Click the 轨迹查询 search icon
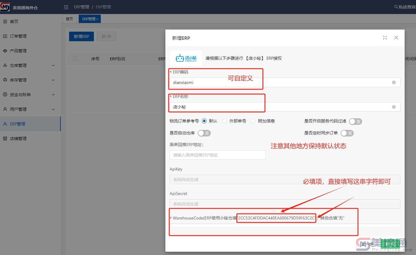416x255 pixels. click(x=396, y=7)
